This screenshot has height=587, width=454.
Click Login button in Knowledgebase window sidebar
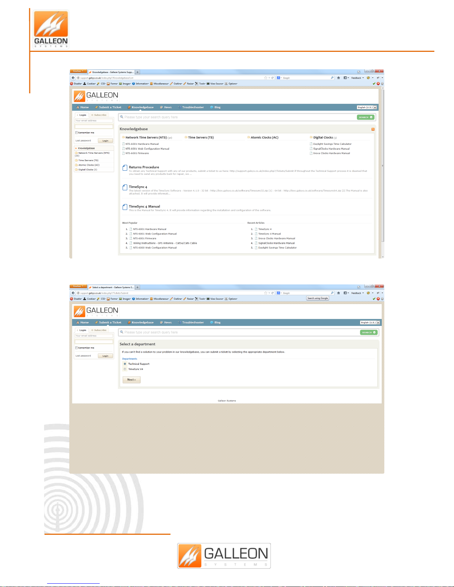pos(105,141)
